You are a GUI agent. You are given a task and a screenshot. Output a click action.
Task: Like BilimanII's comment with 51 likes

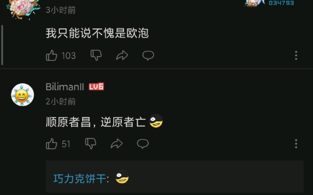coord(51,144)
